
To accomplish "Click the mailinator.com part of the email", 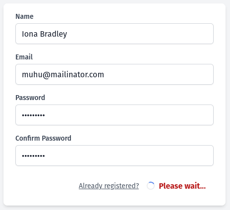I will (x=77, y=74).
